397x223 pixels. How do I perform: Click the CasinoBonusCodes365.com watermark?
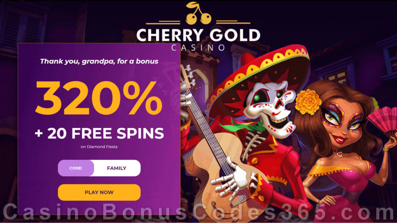198,212
